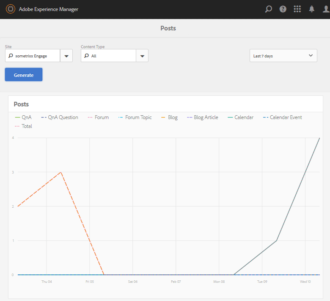Open the help question mark icon

(283, 9)
